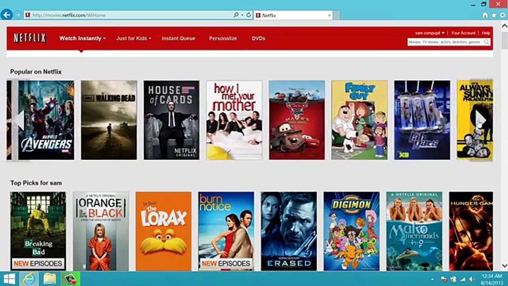Click the Internet Explorer taskbar icon
Image resolution: width=508 pixels, height=286 pixels.
pos(29,279)
